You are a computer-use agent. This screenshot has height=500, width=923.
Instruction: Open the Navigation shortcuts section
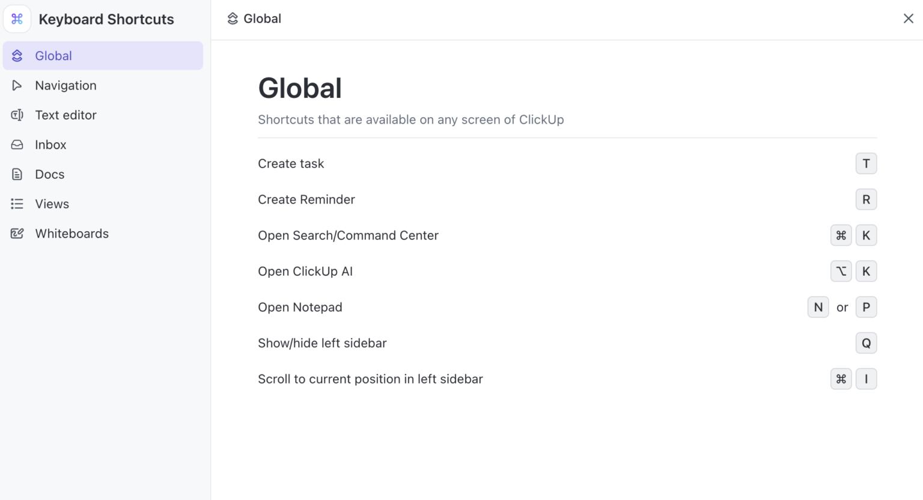click(65, 85)
